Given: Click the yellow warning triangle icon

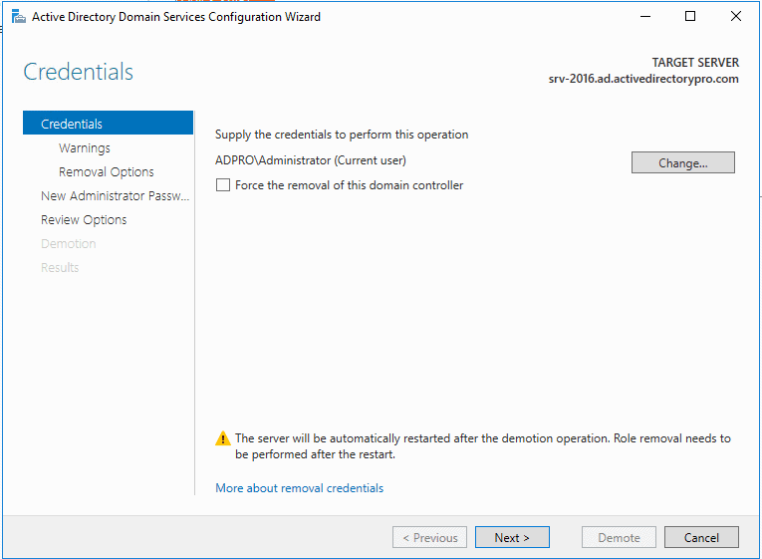Looking at the screenshot, I should click(222, 438).
